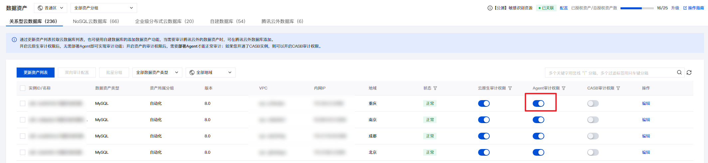The width and height of the screenshot is (708, 163).
Task: Open the 全部数据资产类型 dropdown
Action: pyautogui.click(x=157, y=73)
